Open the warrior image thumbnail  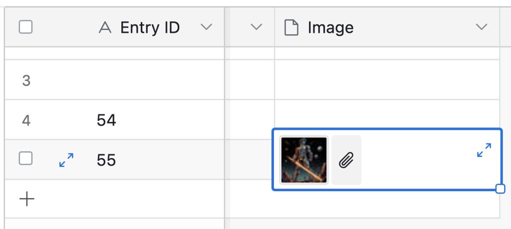click(x=304, y=160)
